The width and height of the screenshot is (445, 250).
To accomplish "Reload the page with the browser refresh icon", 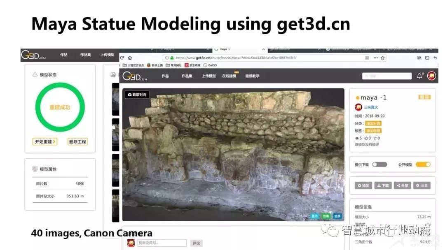I will (x=122, y=58).
